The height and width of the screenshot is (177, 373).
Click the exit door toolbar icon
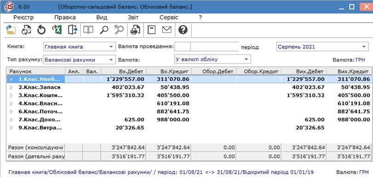click(x=73, y=30)
